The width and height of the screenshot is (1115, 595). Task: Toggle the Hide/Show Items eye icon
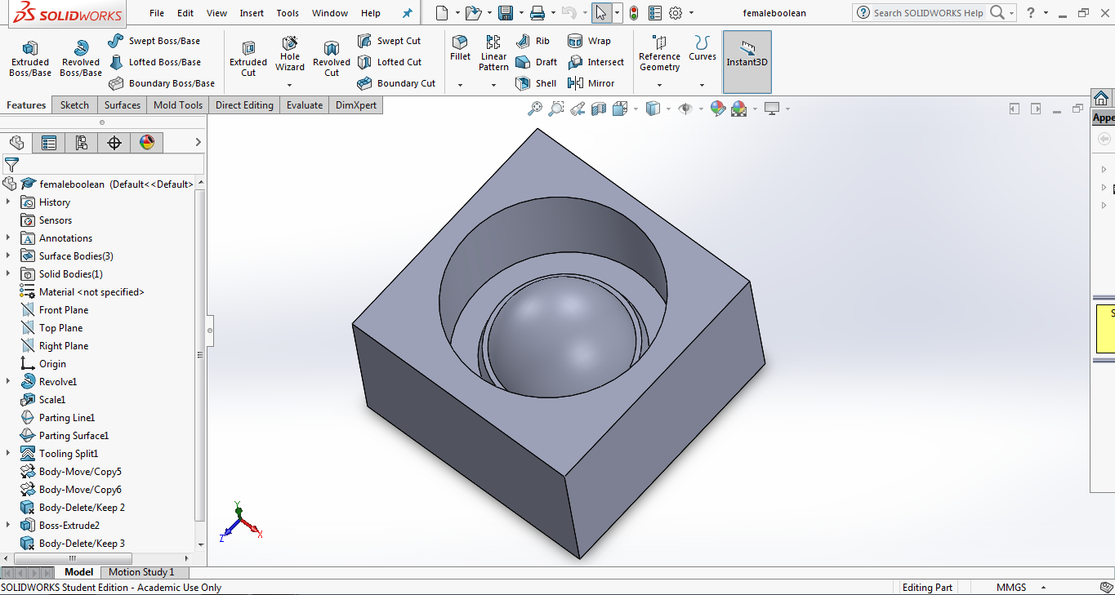coord(685,109)
